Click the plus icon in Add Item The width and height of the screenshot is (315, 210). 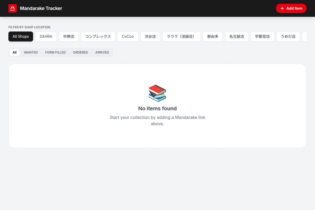(x=282, y=8)
